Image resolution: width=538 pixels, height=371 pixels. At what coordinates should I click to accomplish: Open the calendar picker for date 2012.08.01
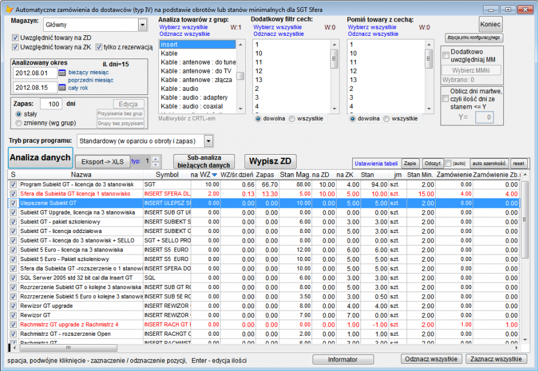[x=62, y=73]
